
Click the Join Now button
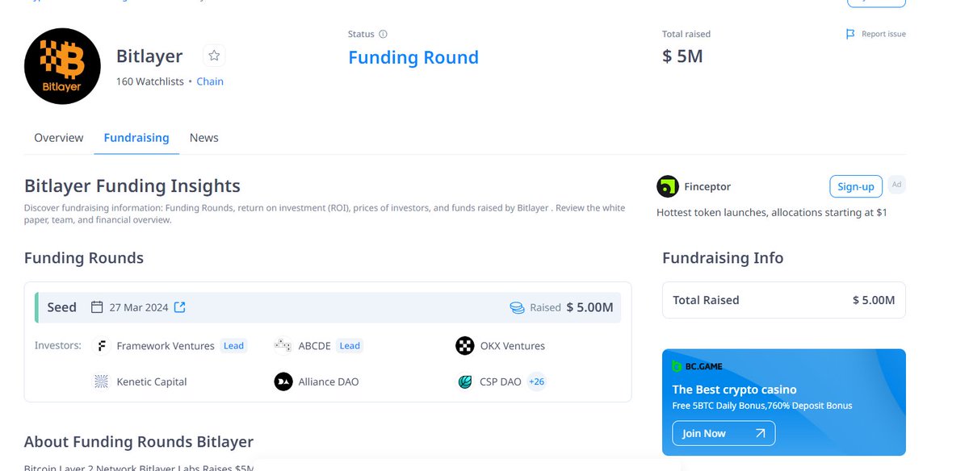point(724,433)
